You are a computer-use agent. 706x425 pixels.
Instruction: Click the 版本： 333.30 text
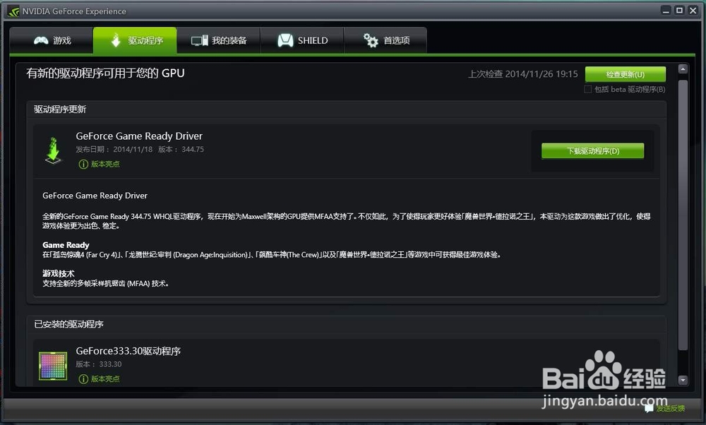[x=99, y=364]
